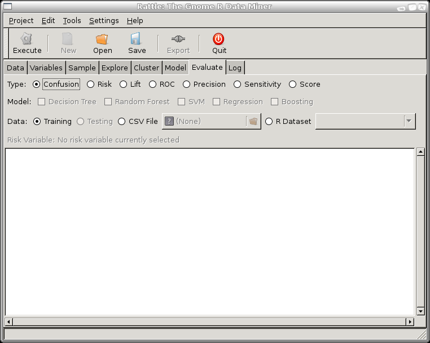Select the Score evaluation type
This screenshot has height=343, width=430.
click(292, 84)
